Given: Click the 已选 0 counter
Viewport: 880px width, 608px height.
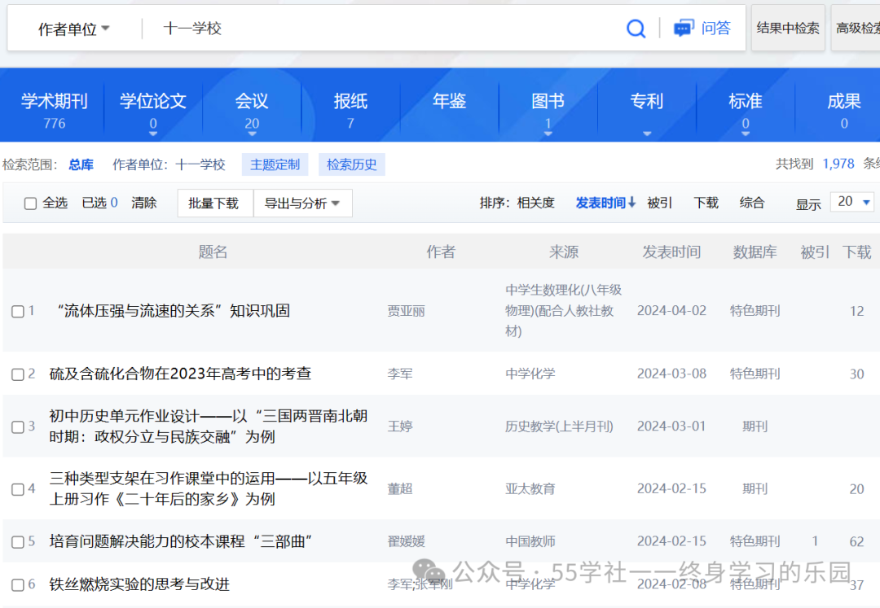Looking at the screenshot, I should 99,203.
